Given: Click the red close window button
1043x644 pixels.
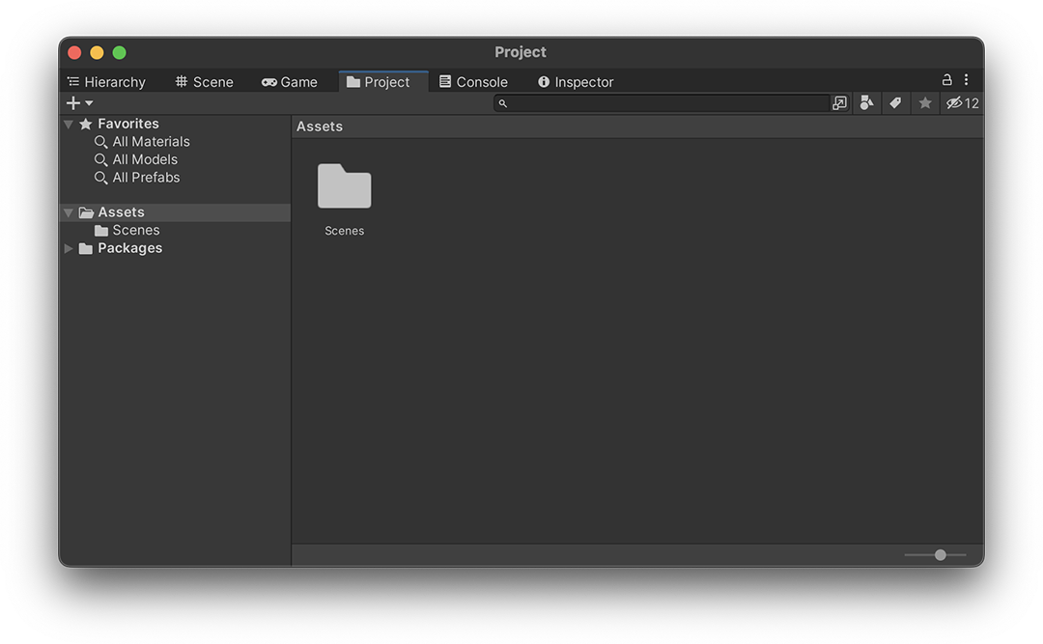Looking at the screenshot, I should click(x=74, y=52).
